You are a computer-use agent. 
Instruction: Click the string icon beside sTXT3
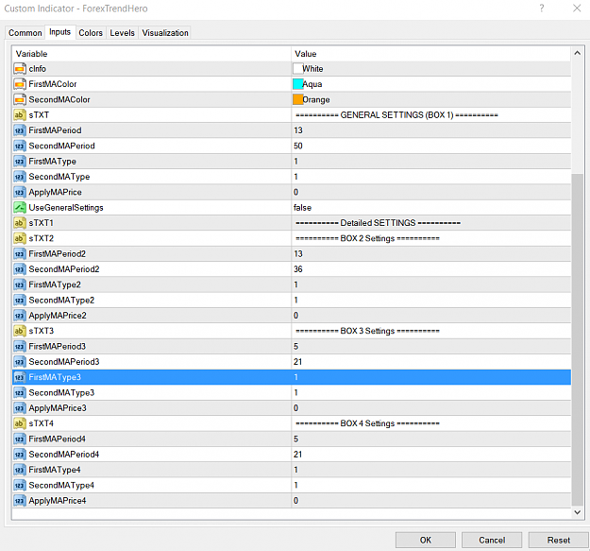click(x=20, y=331)
